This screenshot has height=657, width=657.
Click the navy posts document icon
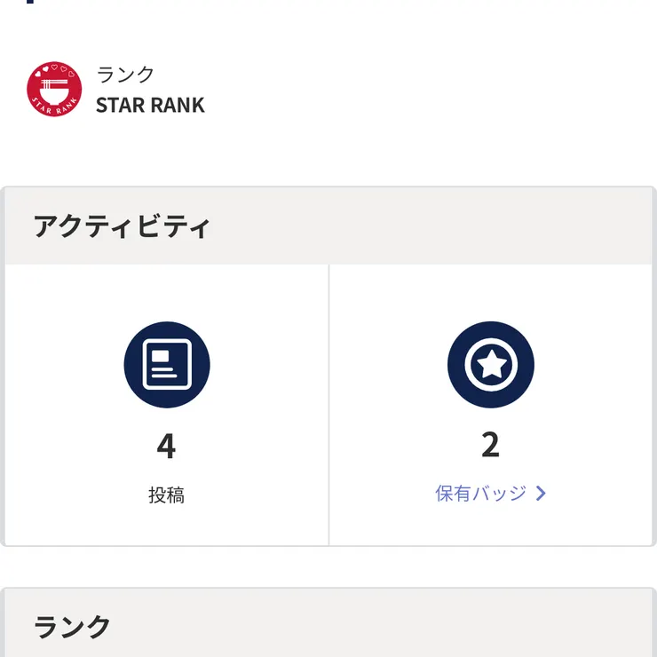pyautogui.click(x=167, y=365)
